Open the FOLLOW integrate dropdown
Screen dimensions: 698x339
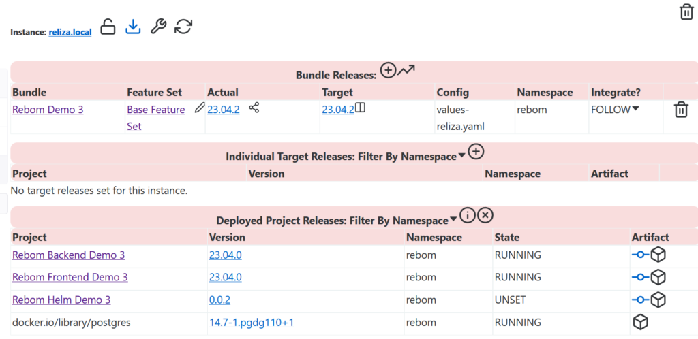coord(615,110)
